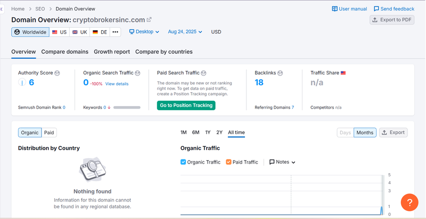
Task: Click the US flag beside Traffic Share
Action: click(x=343, y=73)
